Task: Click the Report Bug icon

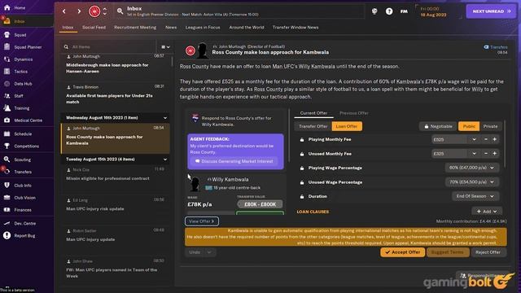Action: (x=7, y=235)
